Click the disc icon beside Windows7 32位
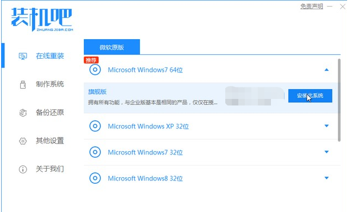 click(95, 152)
